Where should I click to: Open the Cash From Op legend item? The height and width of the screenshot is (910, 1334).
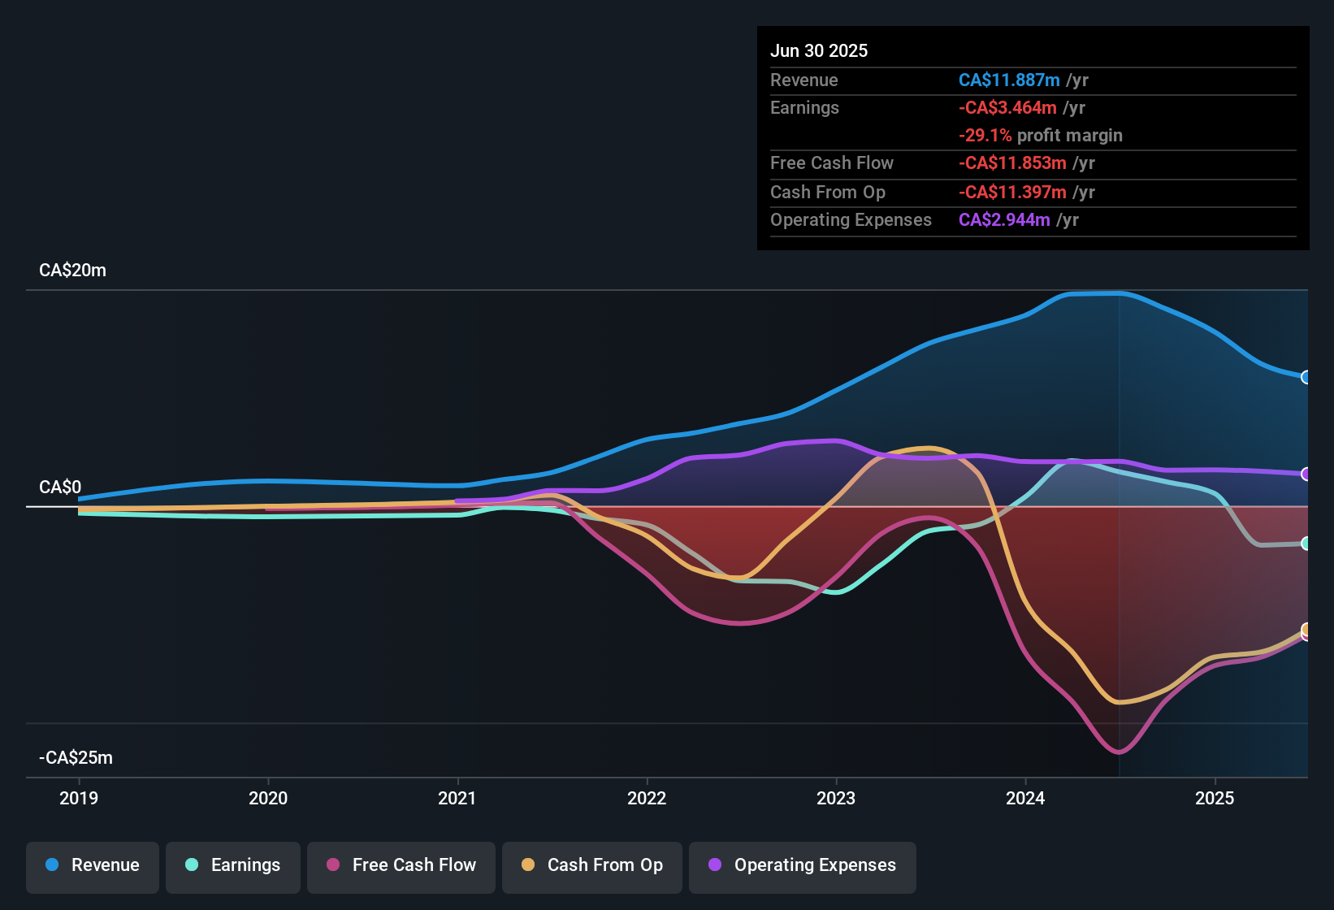591,865
